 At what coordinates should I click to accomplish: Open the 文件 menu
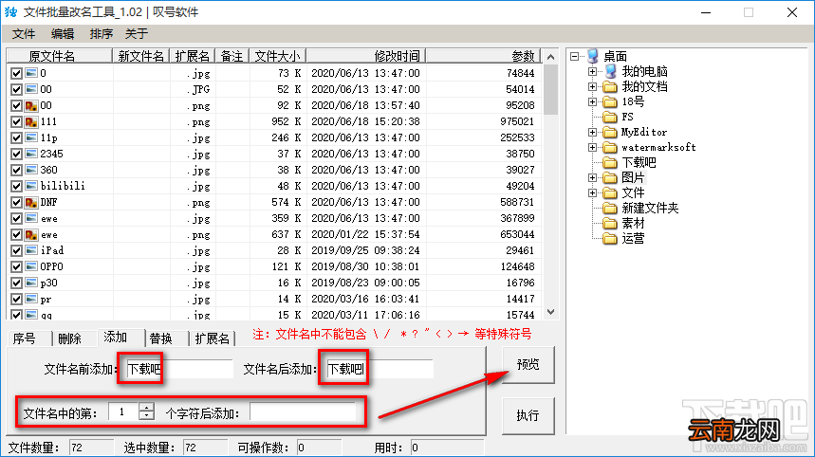coord(24,34)
